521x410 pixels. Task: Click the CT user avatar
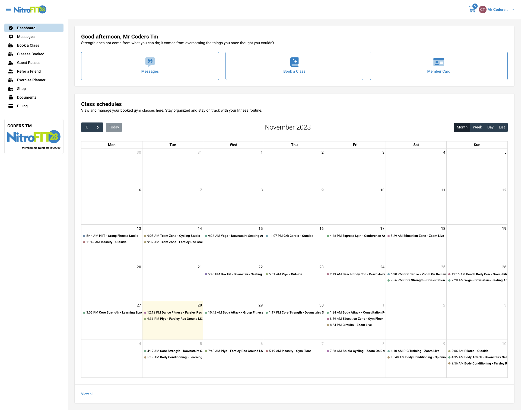pyautogui.click(x=482, y=9)
